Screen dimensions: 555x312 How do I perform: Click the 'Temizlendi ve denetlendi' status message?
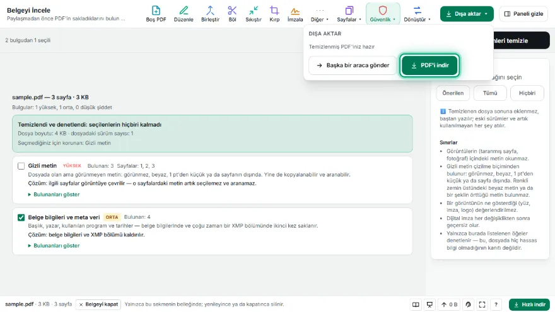pyautogui.click(x=90, y=125)
